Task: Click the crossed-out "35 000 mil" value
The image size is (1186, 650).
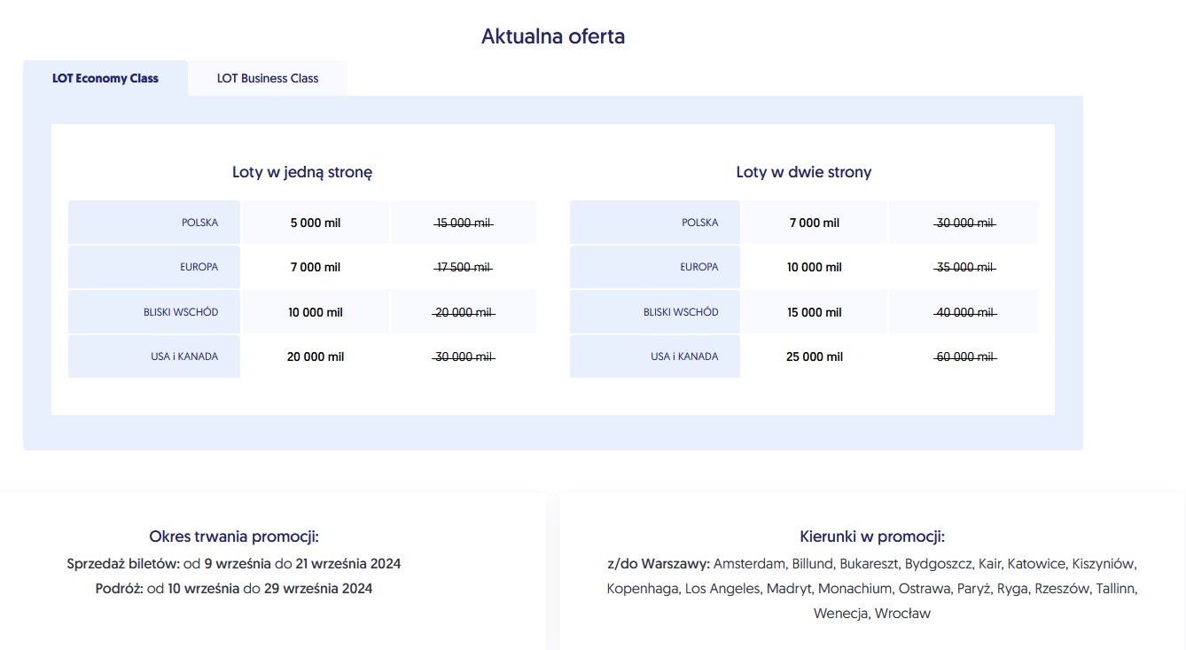Action: [965, 267]
